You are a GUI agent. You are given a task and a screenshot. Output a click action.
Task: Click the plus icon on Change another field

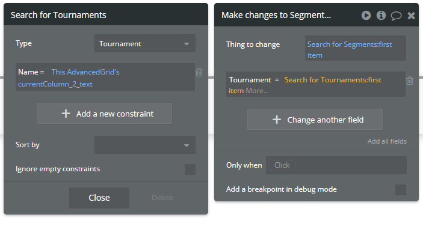click(277, 120)
